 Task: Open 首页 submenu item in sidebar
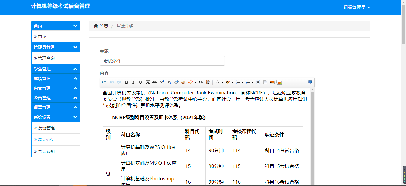[x=56, y=37]
